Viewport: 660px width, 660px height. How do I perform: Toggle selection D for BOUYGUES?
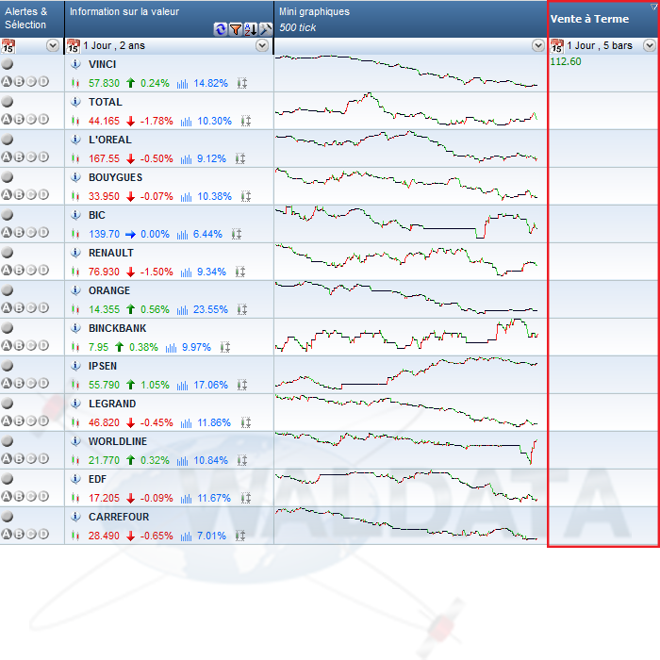43,194
